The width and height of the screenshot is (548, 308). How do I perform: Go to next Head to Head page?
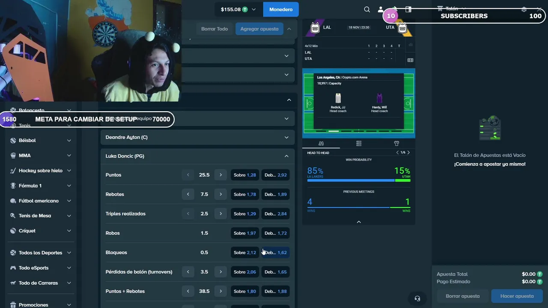pyautogui.click(x=408, y=153)
